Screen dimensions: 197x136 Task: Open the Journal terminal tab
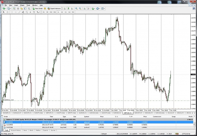pos(53,130)
